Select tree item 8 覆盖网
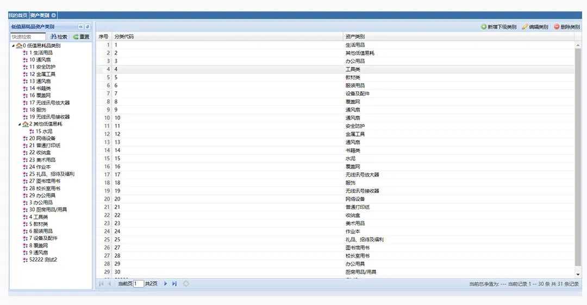The image size is (587, 305). coord(39,246)
